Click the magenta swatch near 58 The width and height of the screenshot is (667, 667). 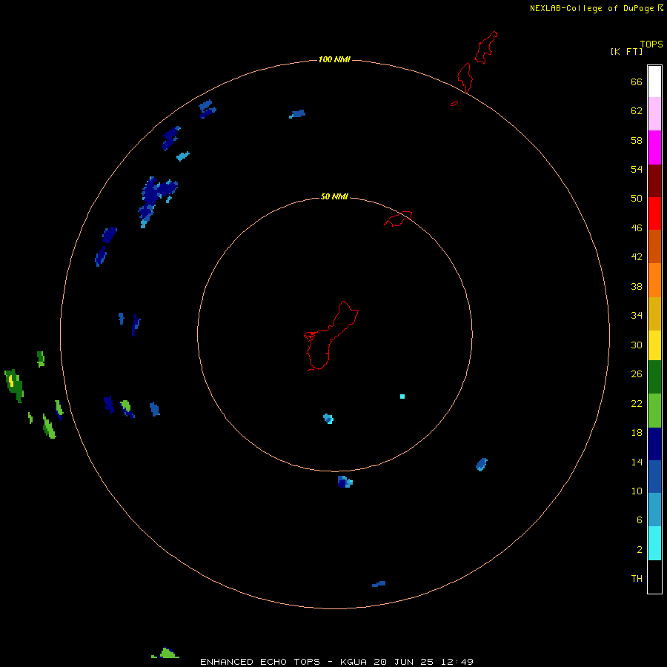654,147
